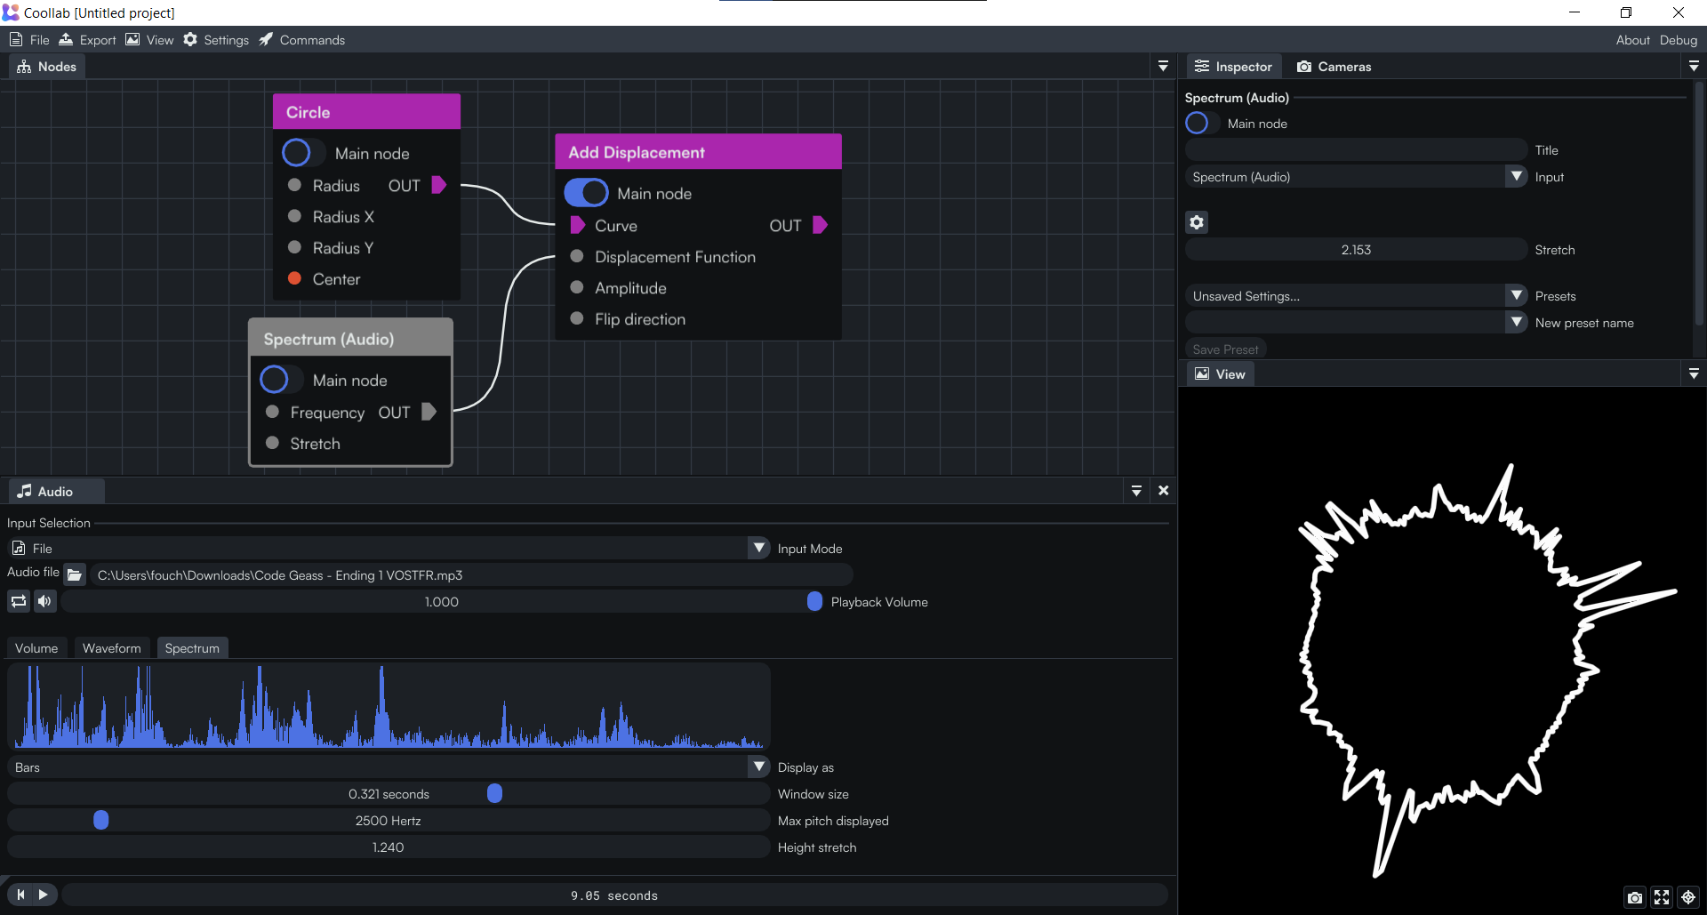This screenshot has height=915, width=1707.
Task: Open the View menu
Action: (149, 40)
